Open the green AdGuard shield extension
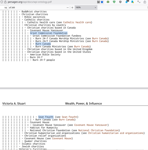This screenshot has width=148, height=150. click(x=114, y=2)
